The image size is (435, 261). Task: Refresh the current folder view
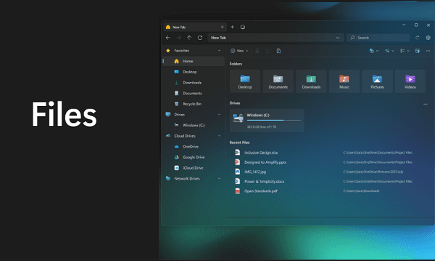pyautogui.click(x=200, y=38)
